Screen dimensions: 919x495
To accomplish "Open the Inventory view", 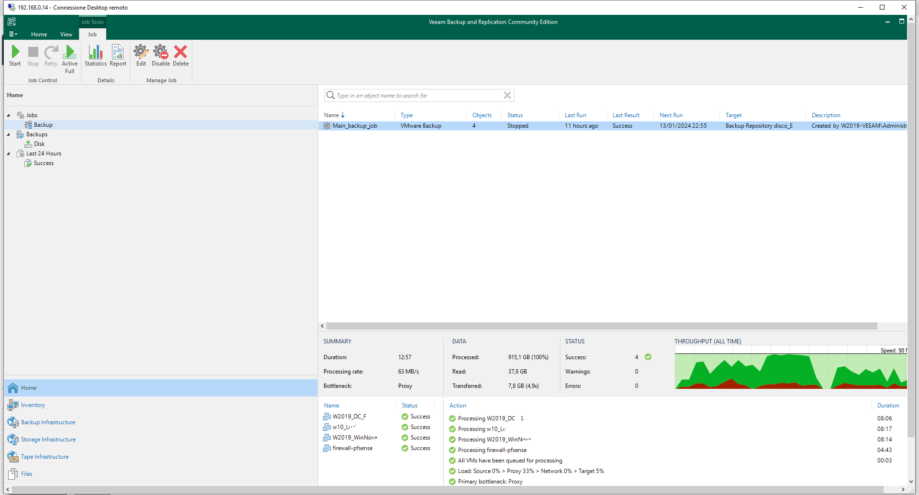I will (x=33, y=405).
